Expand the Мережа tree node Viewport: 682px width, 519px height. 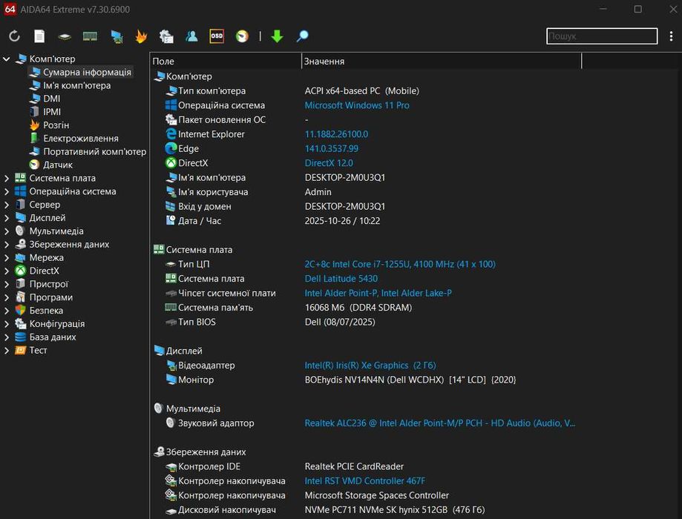6,258
